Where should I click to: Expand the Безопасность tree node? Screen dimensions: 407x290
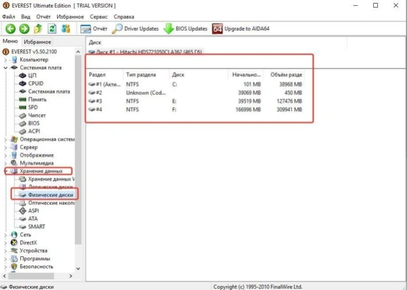coord(5,267)
